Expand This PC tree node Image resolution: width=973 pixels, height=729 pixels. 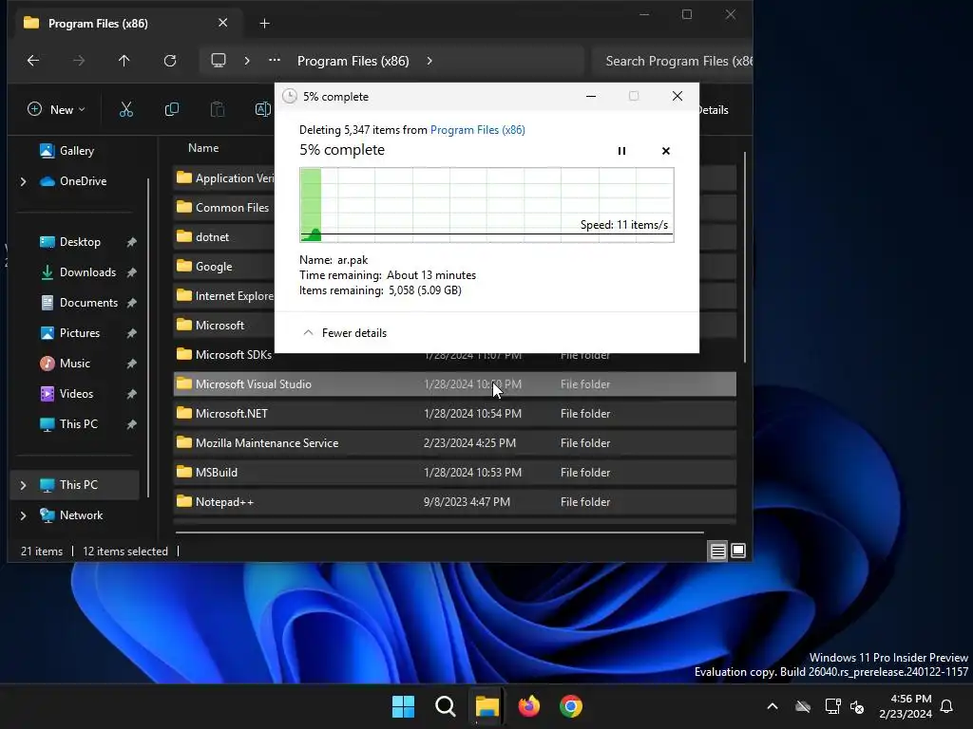[x=23, y=485]
